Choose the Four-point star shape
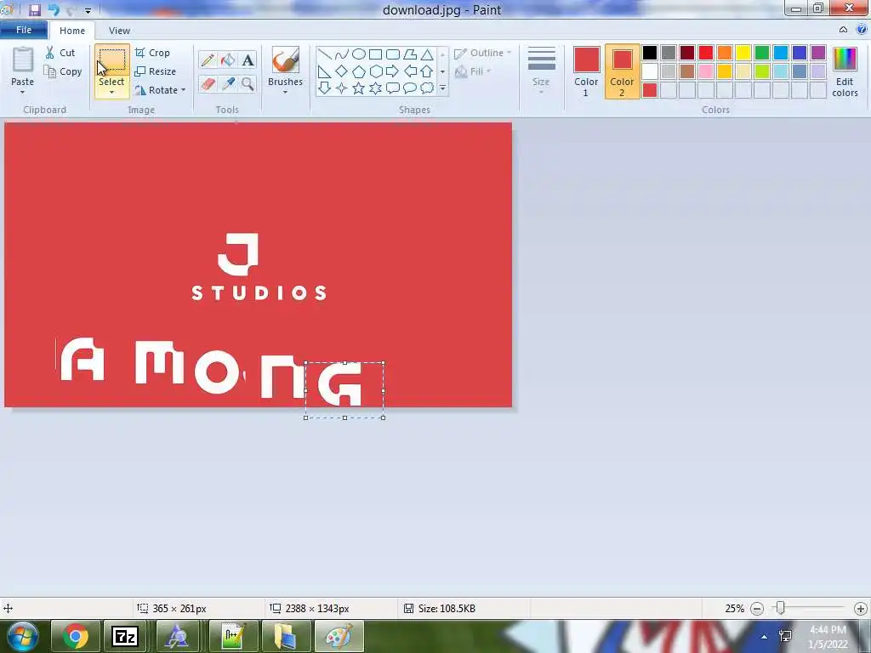 coord(342,88)
